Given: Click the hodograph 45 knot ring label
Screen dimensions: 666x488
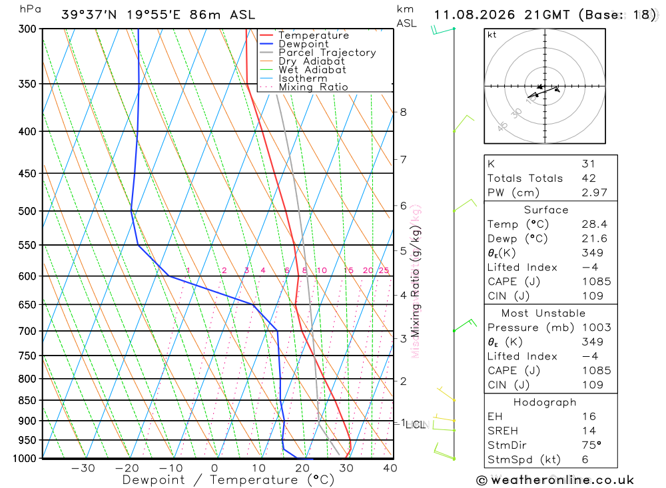Looking at the screenshot, I should pyautogui.click(x=502, y=126).
